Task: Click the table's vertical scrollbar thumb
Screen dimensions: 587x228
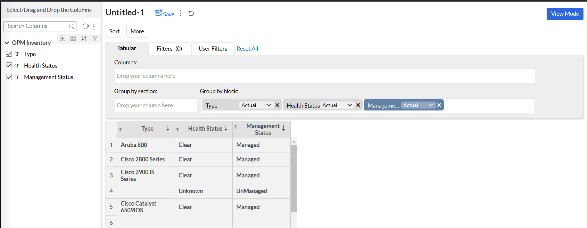Action: 294,178
